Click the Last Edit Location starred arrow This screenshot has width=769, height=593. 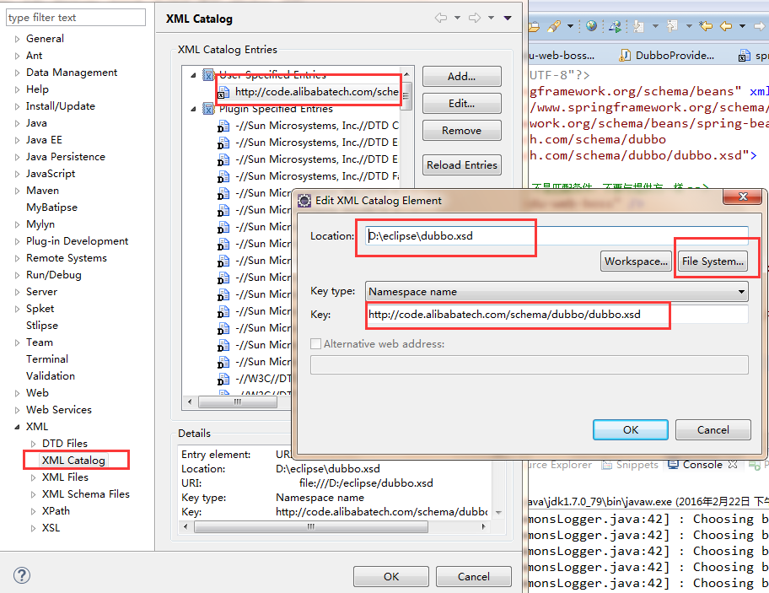coord(706,26)
